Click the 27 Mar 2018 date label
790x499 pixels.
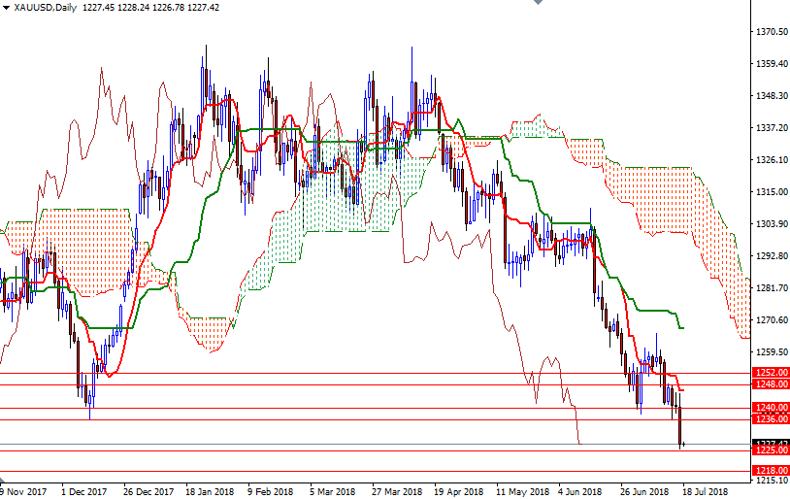click(x=398, y=490)
